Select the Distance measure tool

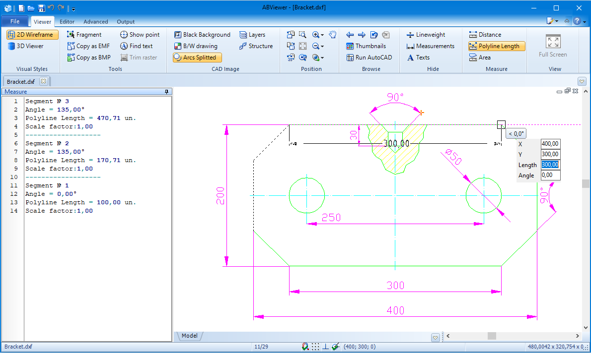(485, 35)
